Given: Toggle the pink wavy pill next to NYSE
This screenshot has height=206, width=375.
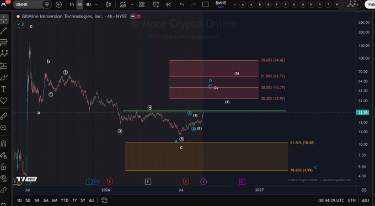Looking at the screenshot, I should coord(138,17).
